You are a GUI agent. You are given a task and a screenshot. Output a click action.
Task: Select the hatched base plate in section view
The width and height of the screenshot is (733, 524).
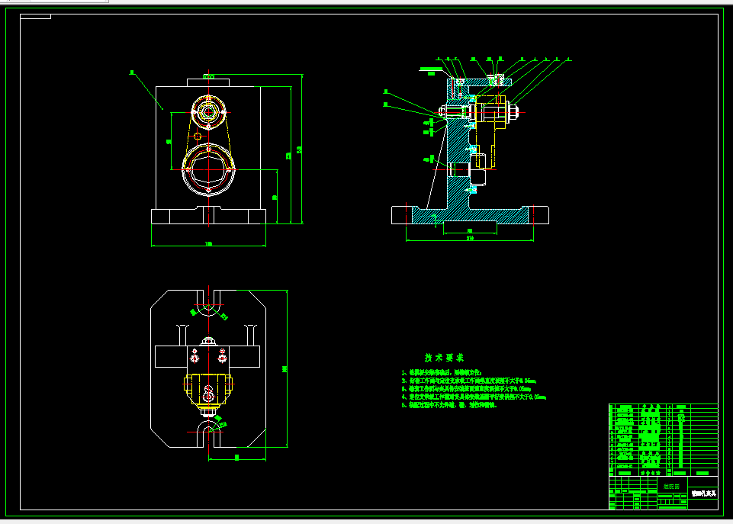(x=470, y=215)
